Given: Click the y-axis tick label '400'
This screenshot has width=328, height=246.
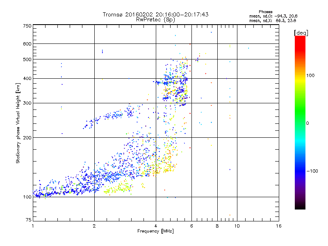Looking at the screenshot, I should (27, 79).
